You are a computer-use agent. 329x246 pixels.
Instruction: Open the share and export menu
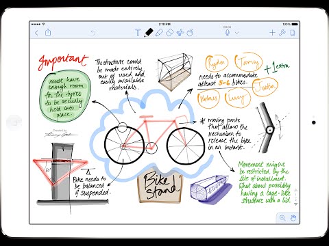click(48, 32)
